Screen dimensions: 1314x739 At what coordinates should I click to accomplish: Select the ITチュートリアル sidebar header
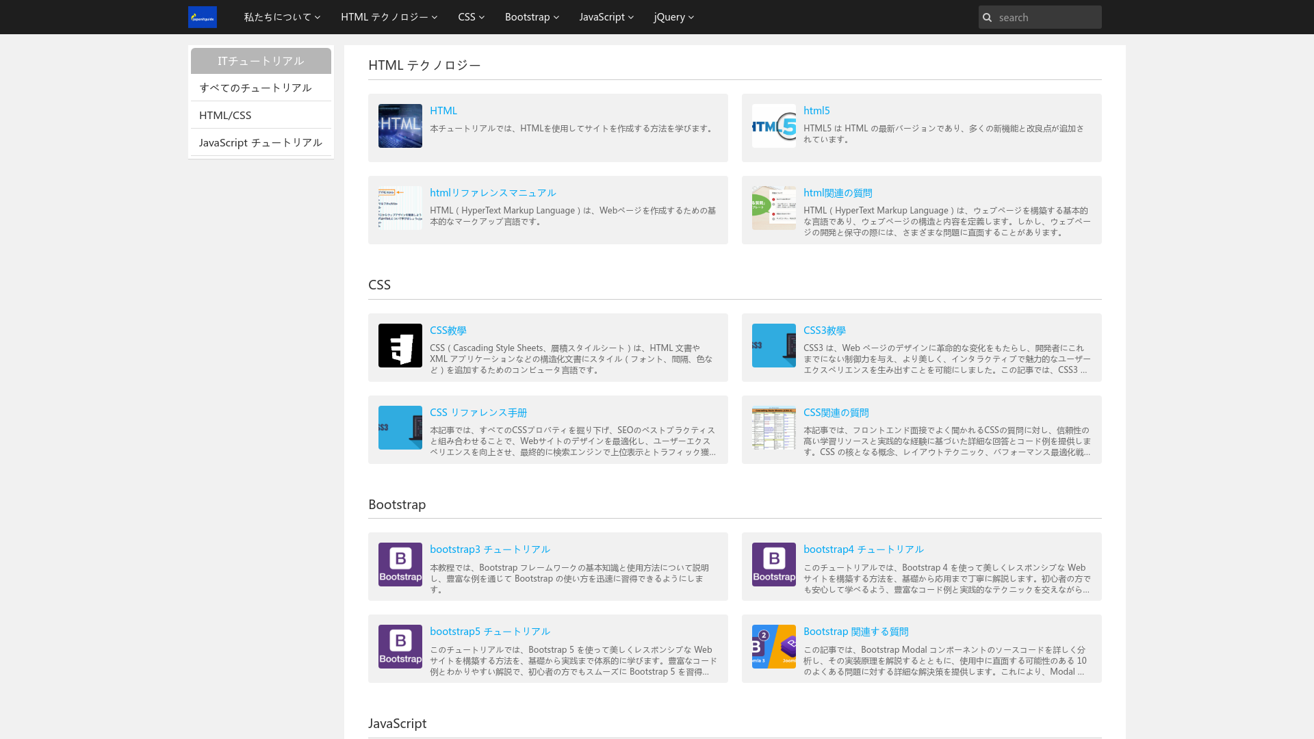(x=261, y=61)
